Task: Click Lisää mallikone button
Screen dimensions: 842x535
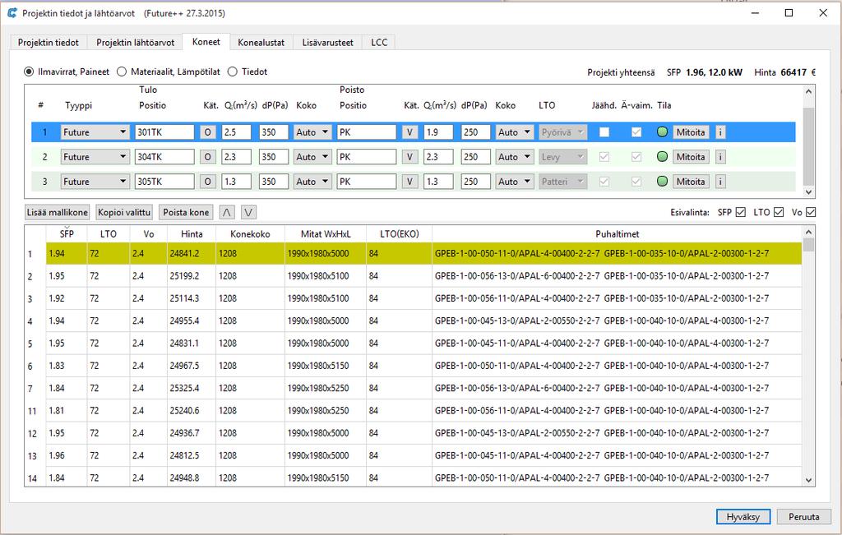Action: pos(57,213)
